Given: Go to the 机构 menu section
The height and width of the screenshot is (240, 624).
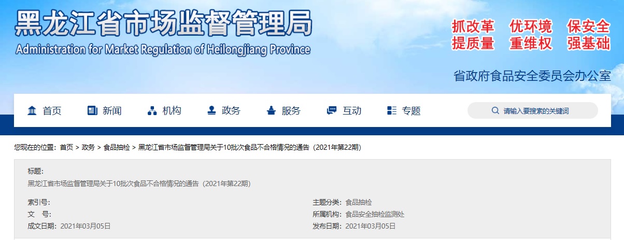Looking at the screenshot, I should click(172, 110).
